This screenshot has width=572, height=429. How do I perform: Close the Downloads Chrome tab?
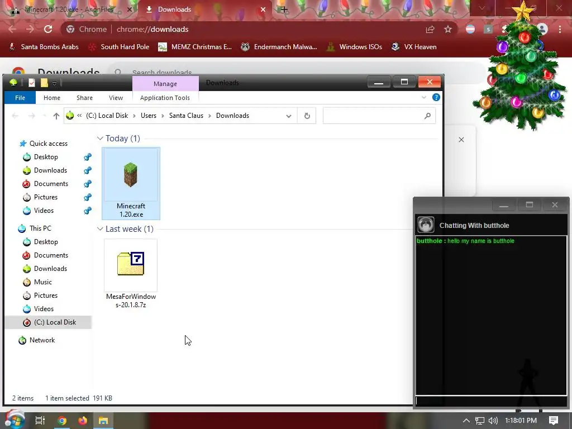click(263, 9)
